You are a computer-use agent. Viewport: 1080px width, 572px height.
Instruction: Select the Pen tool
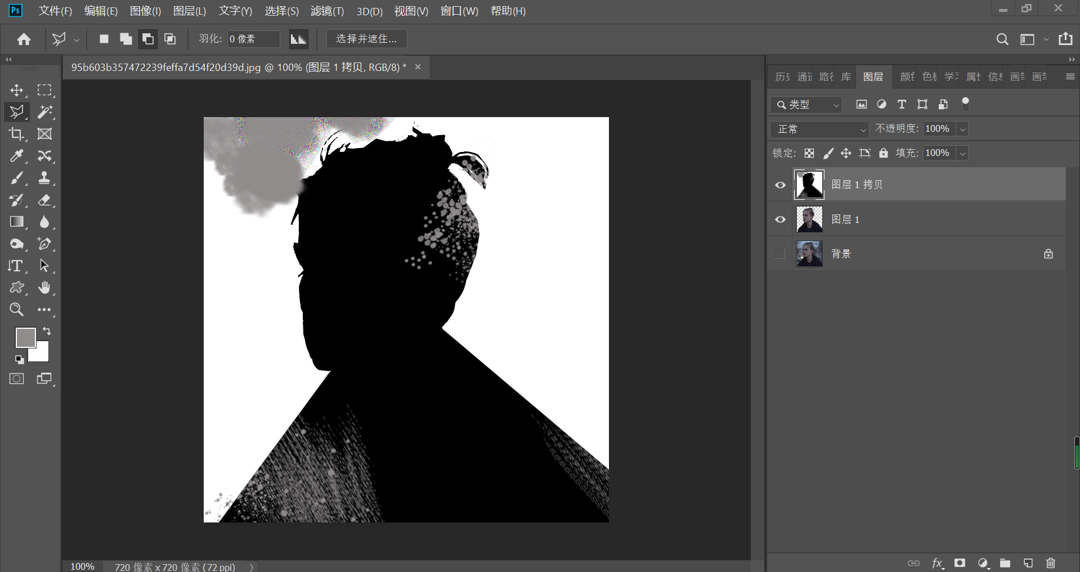[44, 244]
